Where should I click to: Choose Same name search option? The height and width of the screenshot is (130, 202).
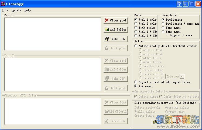[x=163, y=28]
